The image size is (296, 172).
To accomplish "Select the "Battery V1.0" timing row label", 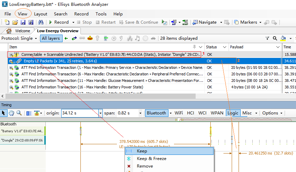I will pos(22,131).
